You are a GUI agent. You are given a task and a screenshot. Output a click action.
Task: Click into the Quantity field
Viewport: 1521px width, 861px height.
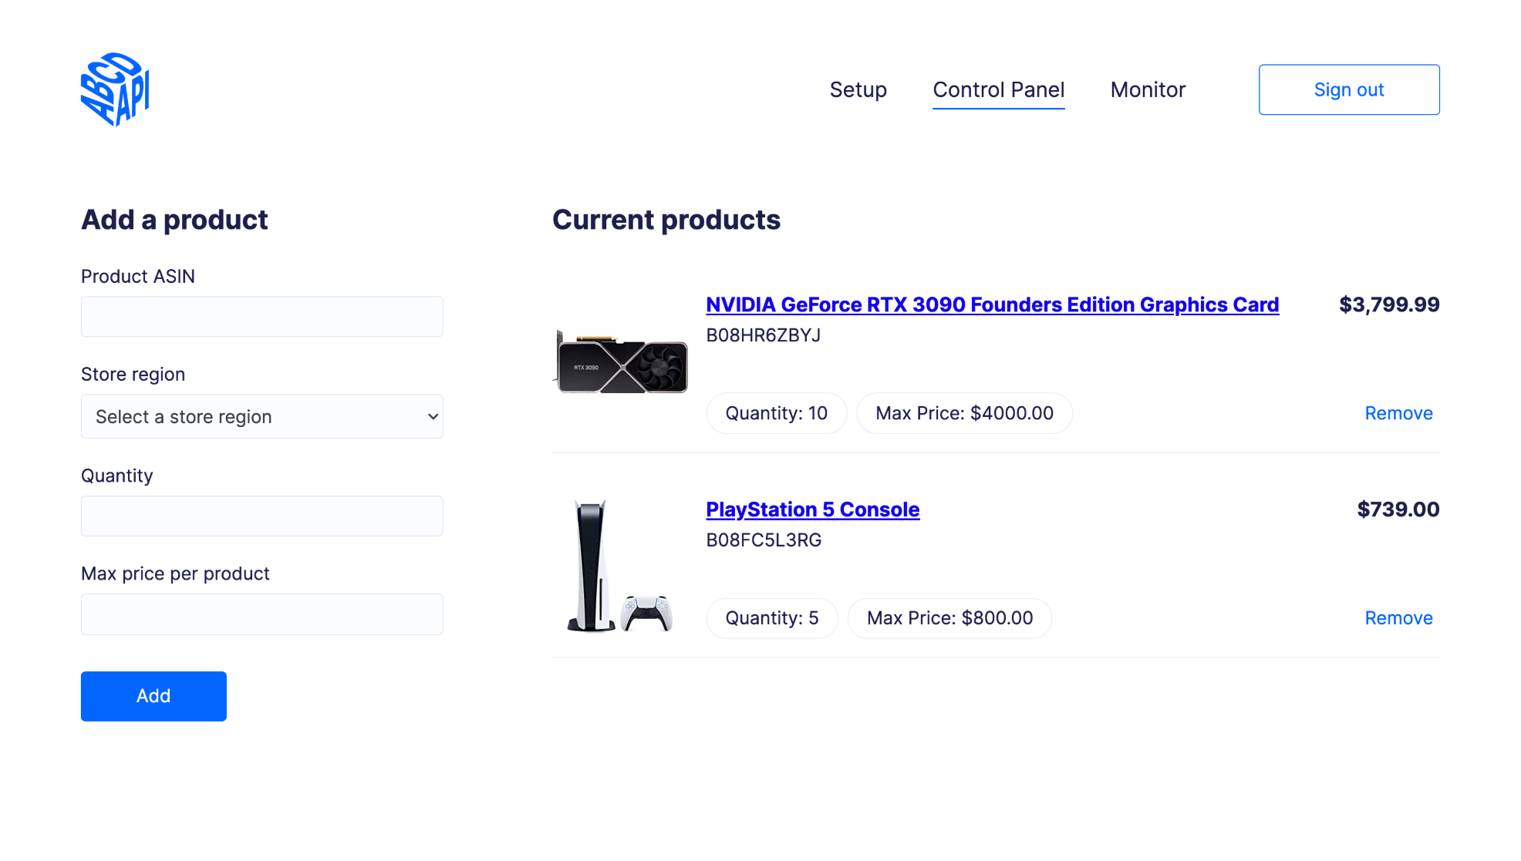coord(261,516)
